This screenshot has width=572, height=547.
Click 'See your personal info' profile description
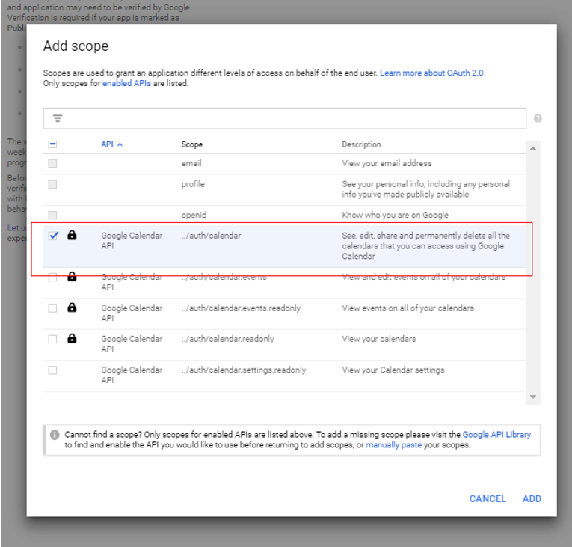pyautogui.click(x=425, y=189)
